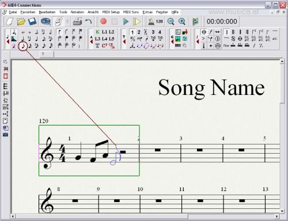Click the green K key button
The image size is (288, 221).
[97, 32]
